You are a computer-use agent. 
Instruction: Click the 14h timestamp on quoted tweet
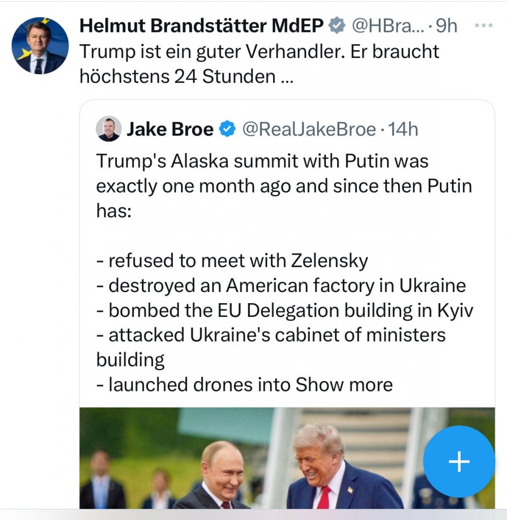[403, 129]
